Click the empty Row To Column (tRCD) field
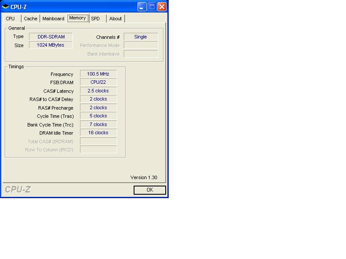The width and height of the screenshot is (346, 259). coord(99,149)
